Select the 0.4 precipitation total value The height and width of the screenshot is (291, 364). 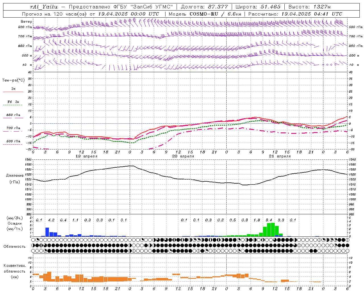pyautogui.click(x=63, y=220)
